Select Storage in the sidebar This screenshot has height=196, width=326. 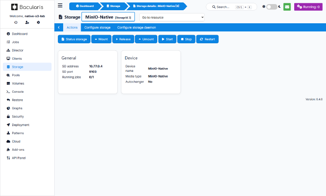[27, 67]
